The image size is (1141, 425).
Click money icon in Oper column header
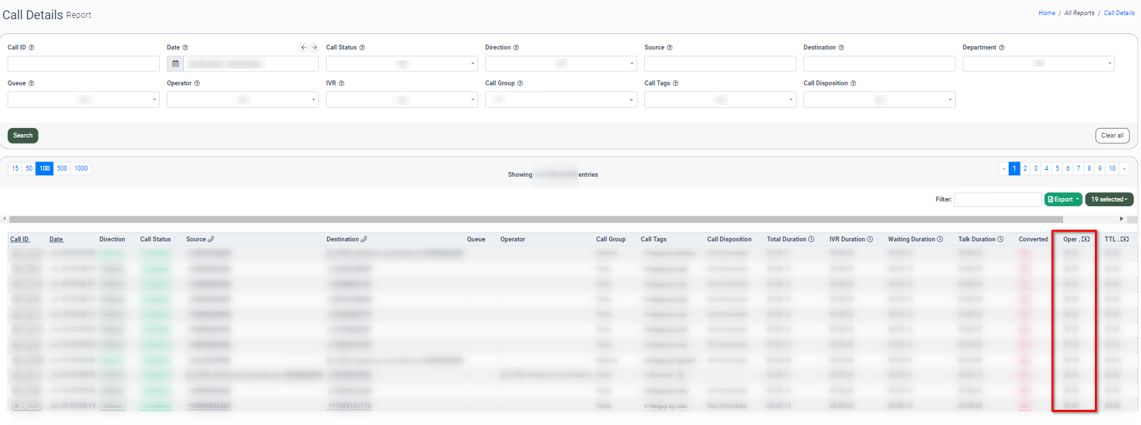click(1086, 239)
